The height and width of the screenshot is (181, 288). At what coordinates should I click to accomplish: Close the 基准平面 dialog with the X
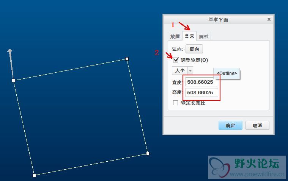click(269, 19)
